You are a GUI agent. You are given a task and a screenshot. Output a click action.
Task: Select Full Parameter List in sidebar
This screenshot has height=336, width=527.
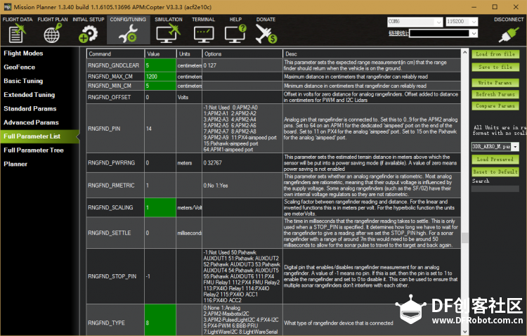[39, 136]
